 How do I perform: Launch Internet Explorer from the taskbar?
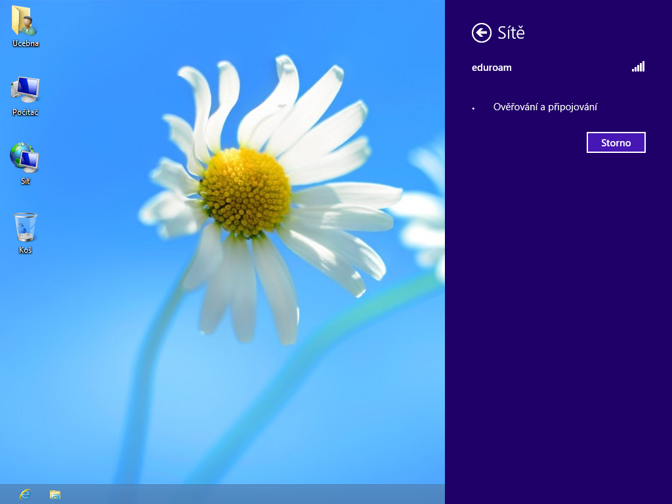click(25, 494)
